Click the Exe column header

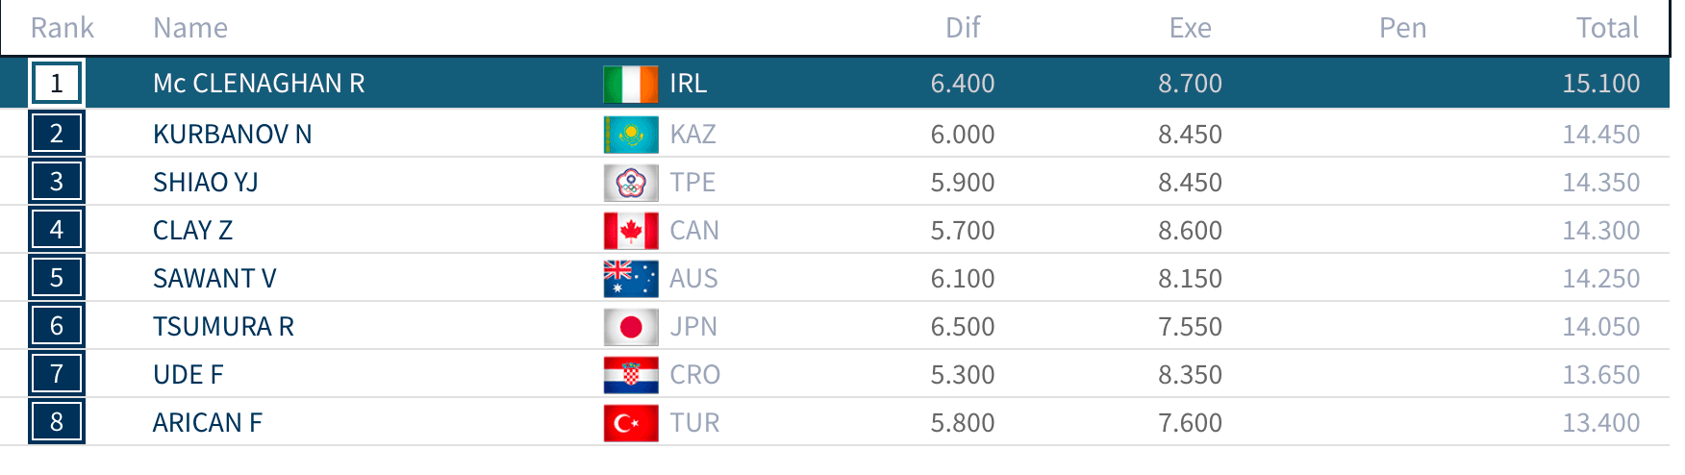1190,28
